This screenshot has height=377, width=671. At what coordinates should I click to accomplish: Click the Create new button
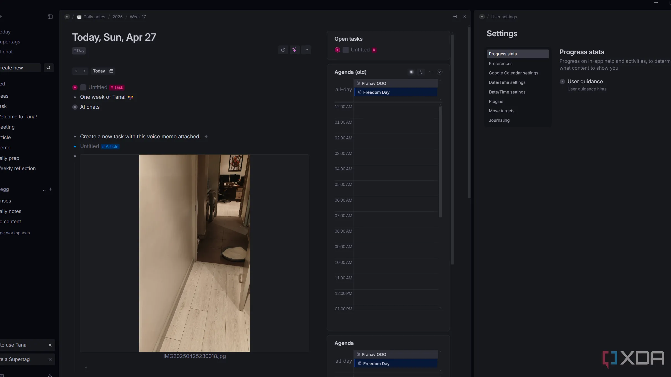(x=20, y=67)
